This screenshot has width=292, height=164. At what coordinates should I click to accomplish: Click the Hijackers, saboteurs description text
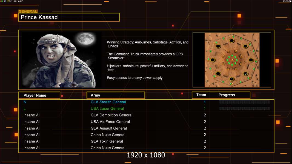tap(147, 68)
